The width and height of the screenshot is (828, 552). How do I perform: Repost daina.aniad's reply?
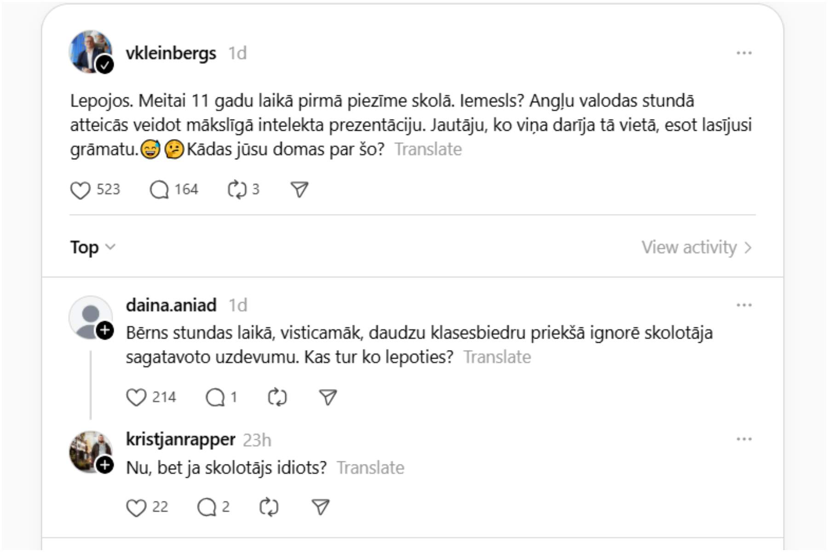pos(277,397)
